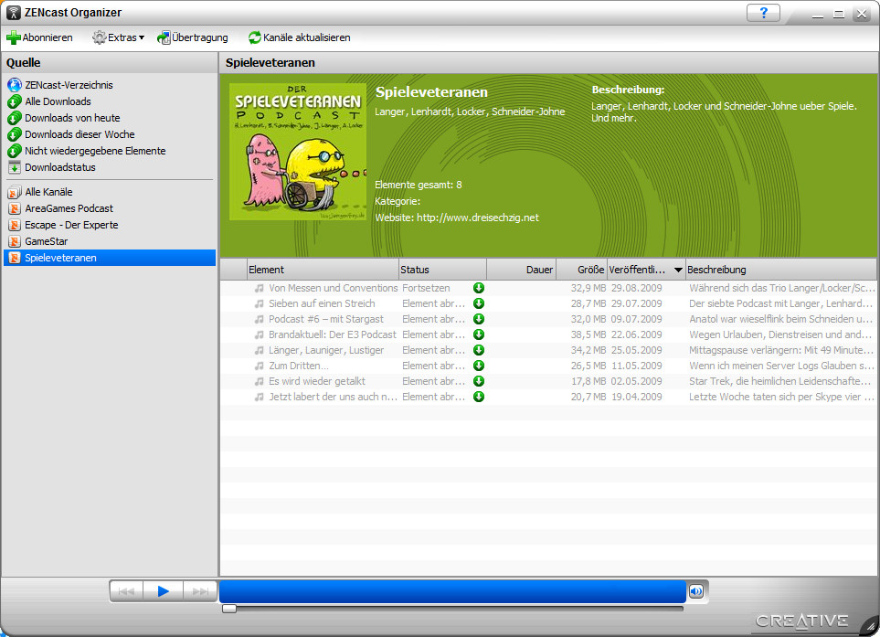Skip to previous track in player
Viewport: 880px width, 637px height.
pyautogui.click(x=126, y=591)
